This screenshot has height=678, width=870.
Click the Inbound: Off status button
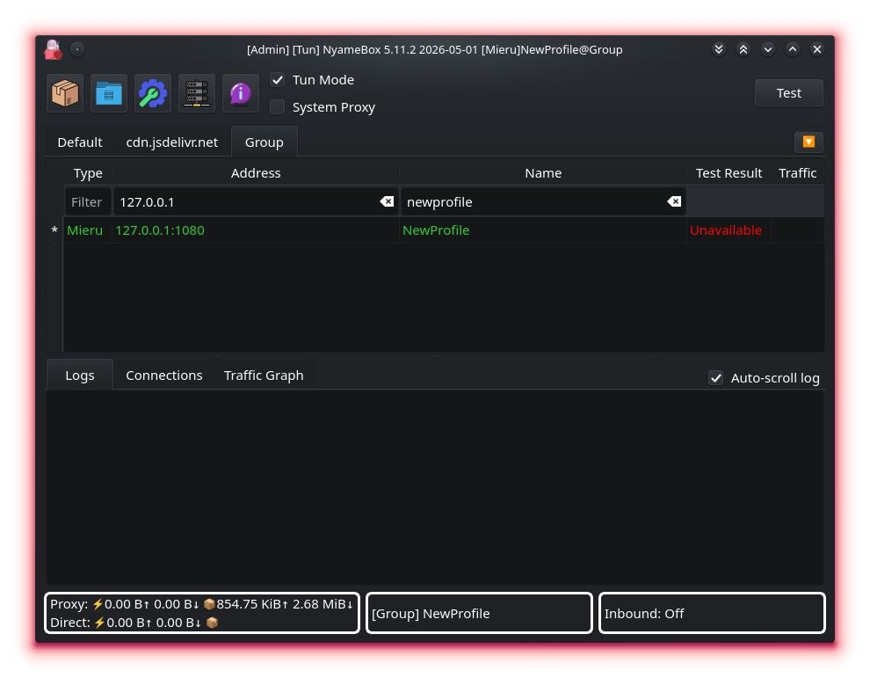point(712,613)
